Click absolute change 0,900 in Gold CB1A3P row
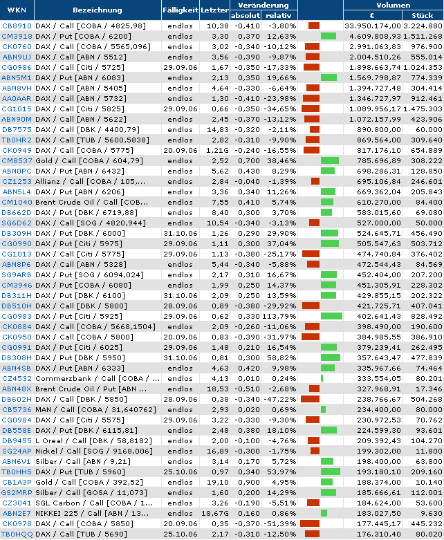 point(249,482)
